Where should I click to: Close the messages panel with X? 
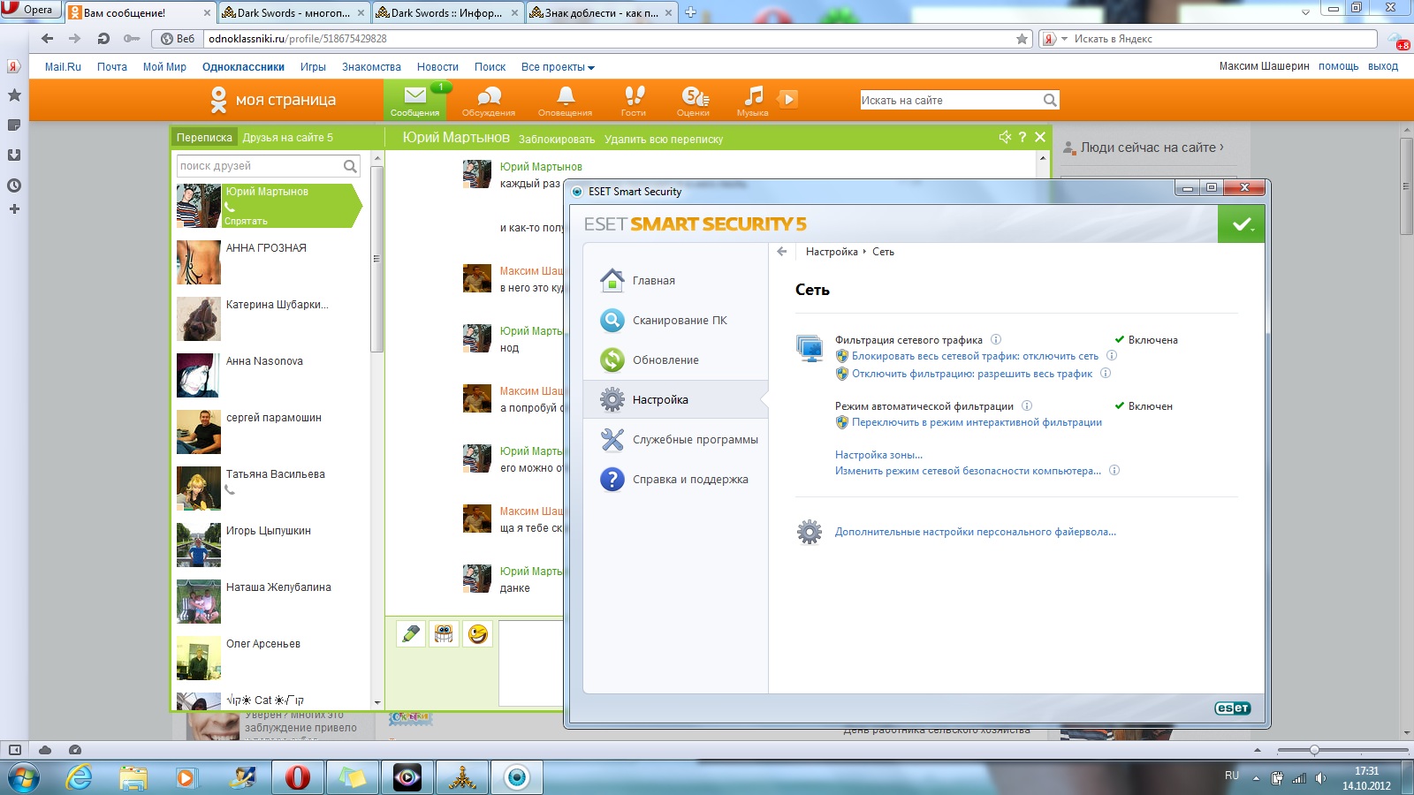pos(1040,137)
